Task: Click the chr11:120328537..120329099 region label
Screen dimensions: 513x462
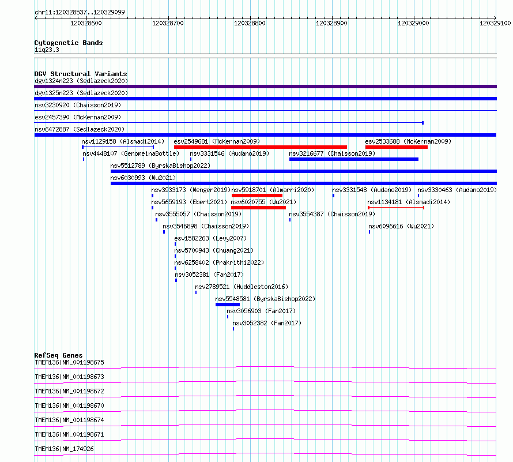Action: coord(80,12)
